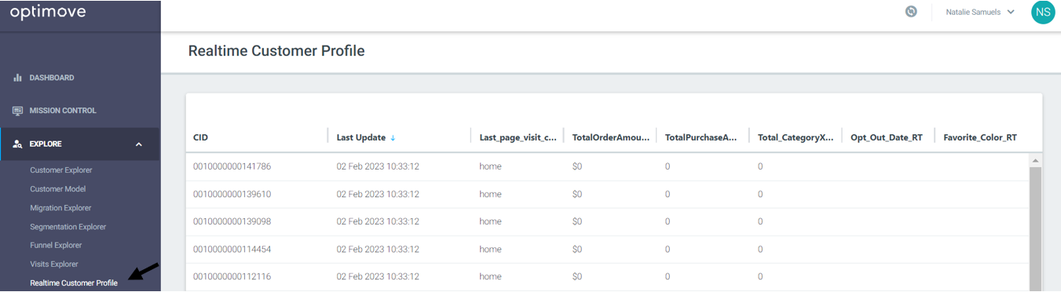Select Funnel Explorer in sidebar
This screenshot has width=1061, height=292.
coord(56,246)
